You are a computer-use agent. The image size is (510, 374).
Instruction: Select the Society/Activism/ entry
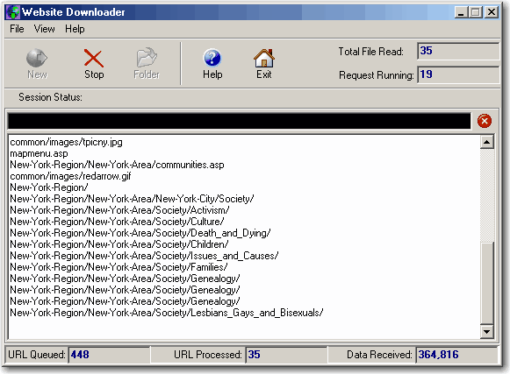tap(119, 210)
